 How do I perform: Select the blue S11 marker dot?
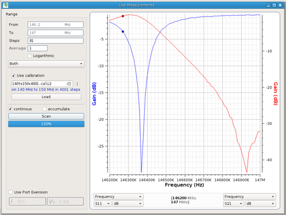tap(123, 31)
